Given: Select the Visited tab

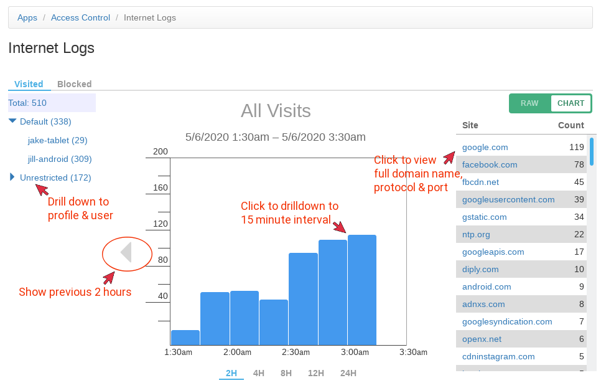Looking at the screenshot, I should pyautogui.click(x=29, y=84).
